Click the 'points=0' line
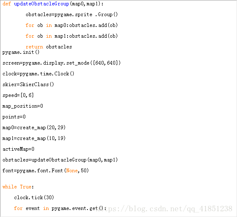 [14, 117]
